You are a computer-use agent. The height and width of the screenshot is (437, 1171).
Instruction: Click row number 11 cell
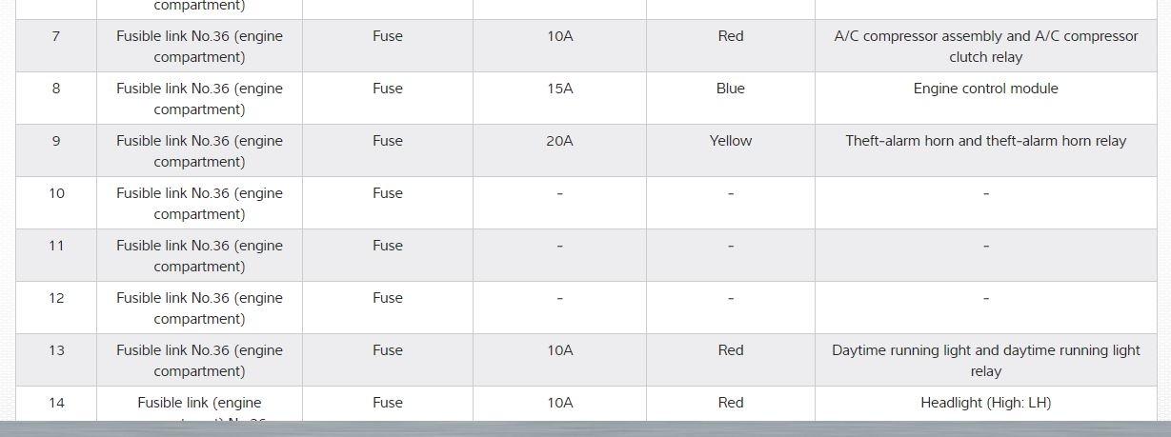(x=56, y=246)
